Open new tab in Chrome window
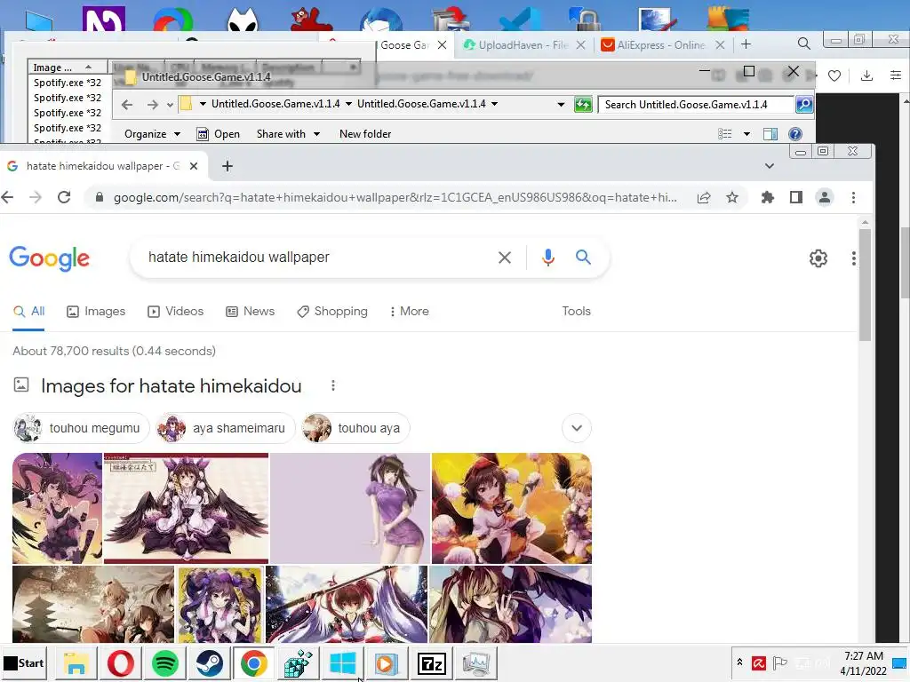The image size is (910, 682). tap(227, 166)
